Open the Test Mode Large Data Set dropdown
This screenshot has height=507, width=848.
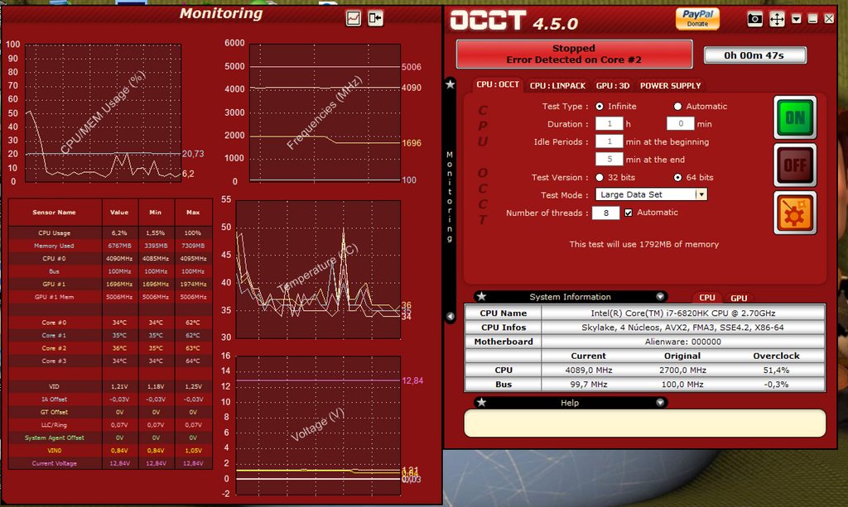click(x=651, y=194)
